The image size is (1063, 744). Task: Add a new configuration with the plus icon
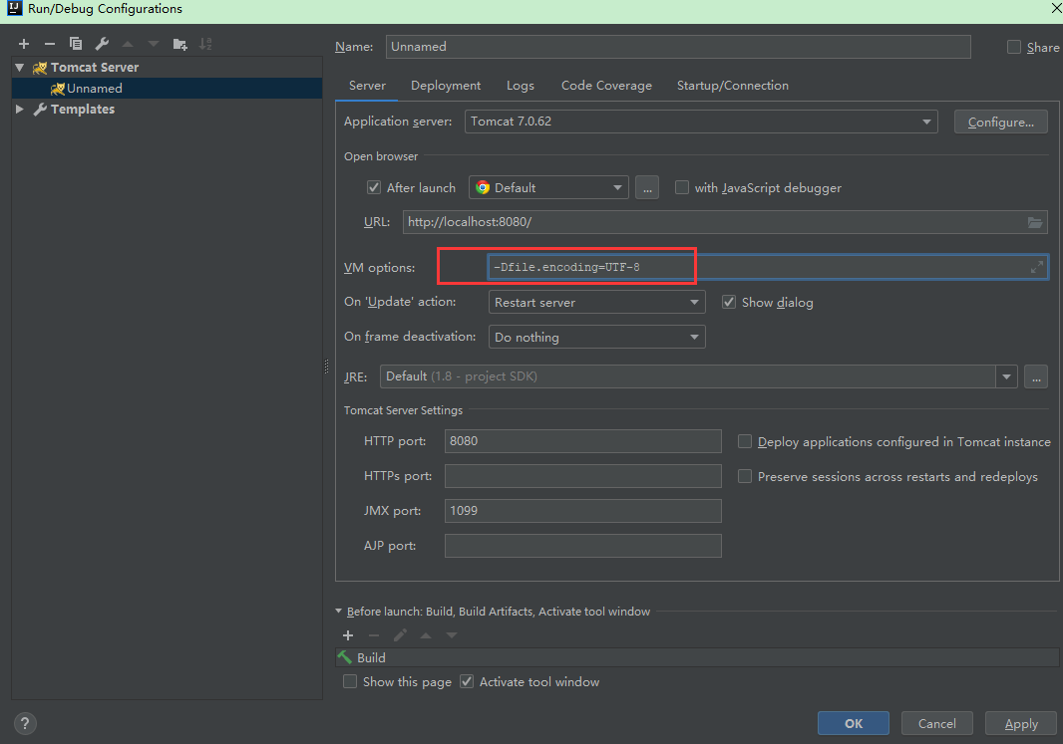(x=24, y=44)
